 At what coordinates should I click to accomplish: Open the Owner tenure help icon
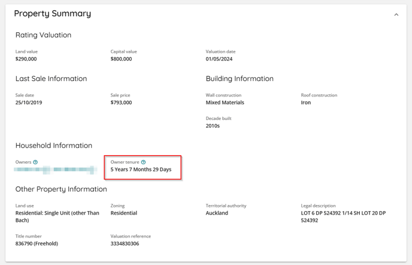pos(143,162)
